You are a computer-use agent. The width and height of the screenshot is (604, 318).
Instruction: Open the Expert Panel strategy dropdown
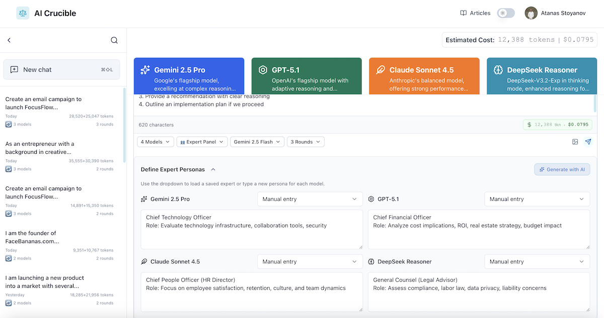pyautogui.click(x=202, y=142)
